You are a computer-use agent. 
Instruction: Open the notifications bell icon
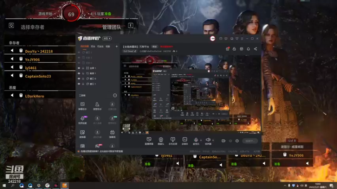tap(248, 49)
